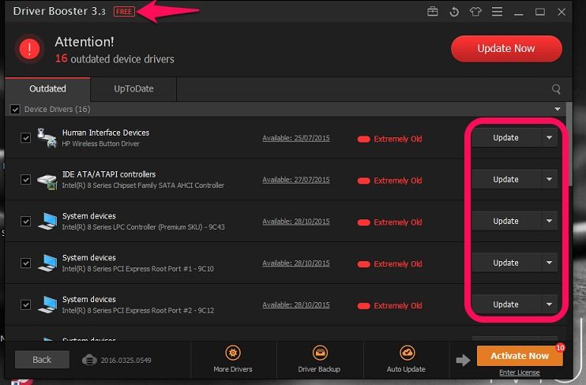Image resolution: width=586 pixels, height=385 pixels.
Task: Uncheck the Root Port #2 - 9C12 checkbox
Action: [25, 305]
